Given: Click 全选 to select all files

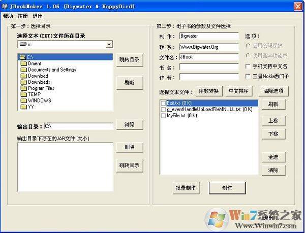Looking at the screenshot, I should point(273,157).
